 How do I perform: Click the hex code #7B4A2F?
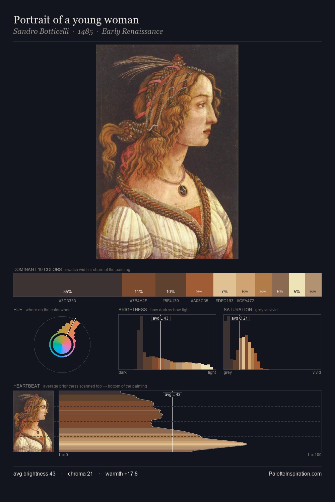(x=138, y=301)
